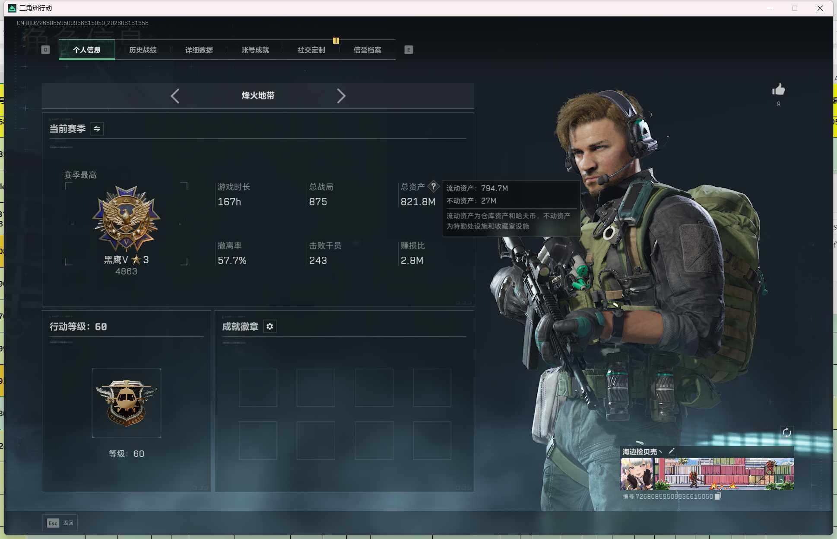Select last empty achievement badge slot, bottom row

(432, 440)
